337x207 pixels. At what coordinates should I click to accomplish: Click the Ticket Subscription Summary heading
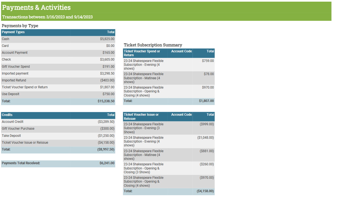[x=153, y=45]
